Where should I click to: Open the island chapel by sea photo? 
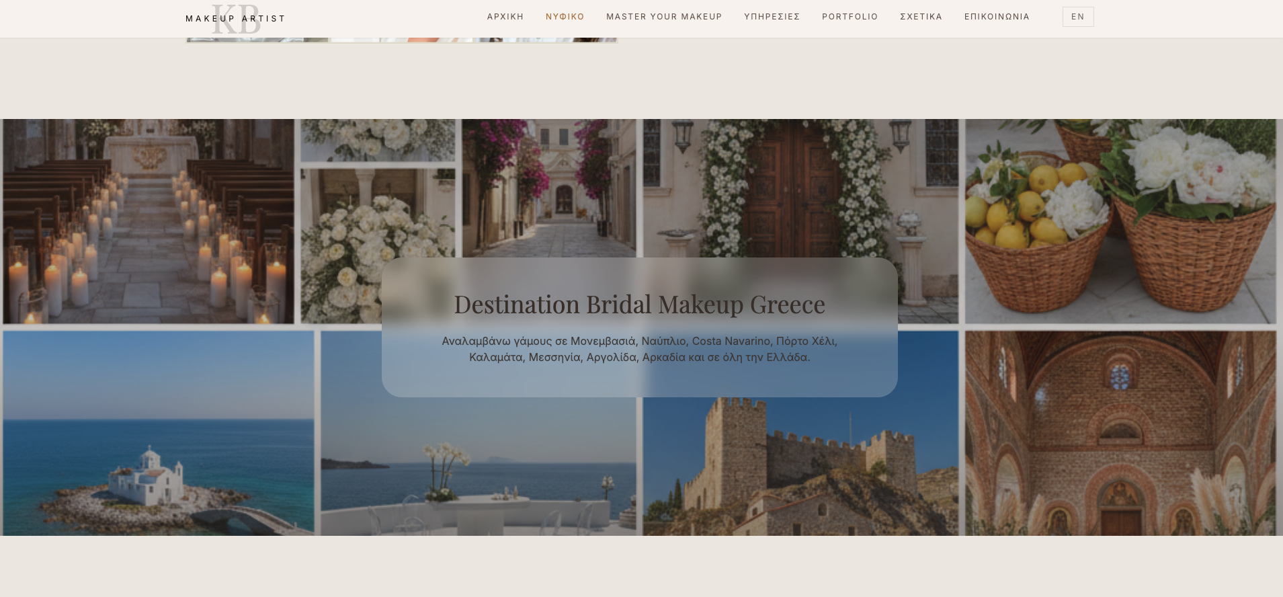pos(159,433)
